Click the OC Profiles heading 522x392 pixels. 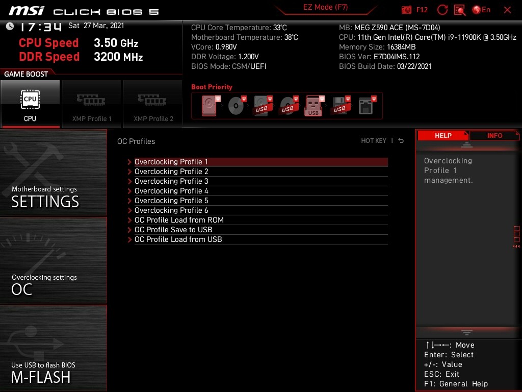coord(136,141)
